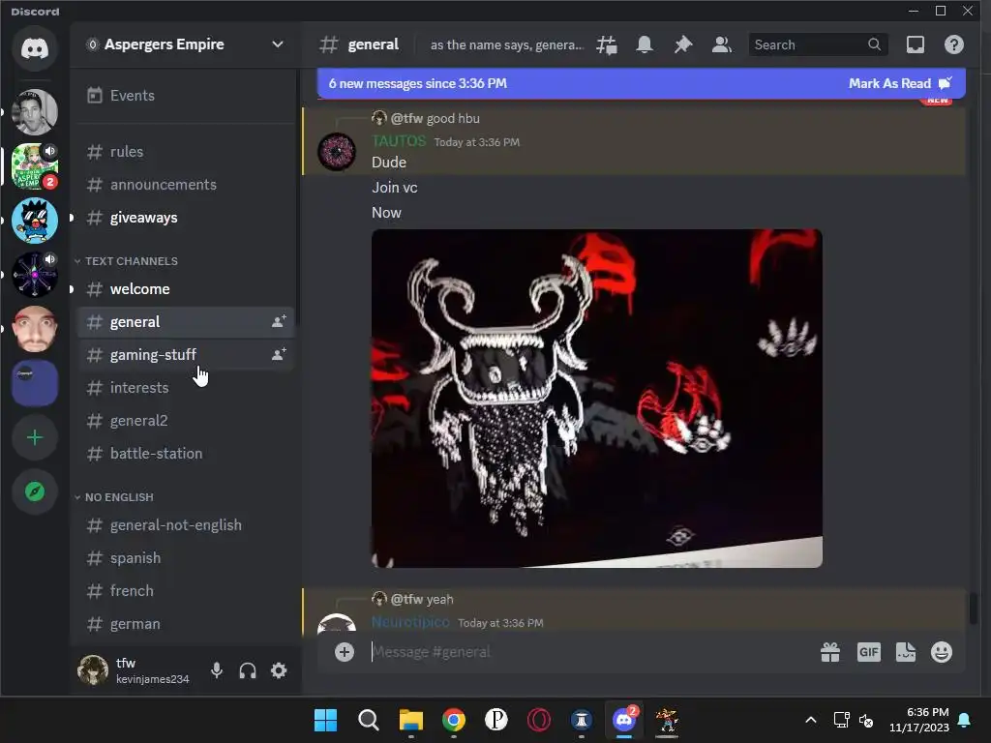Click the Neurotipico username
The image size is (991, 743).
[x=410, y=622]
